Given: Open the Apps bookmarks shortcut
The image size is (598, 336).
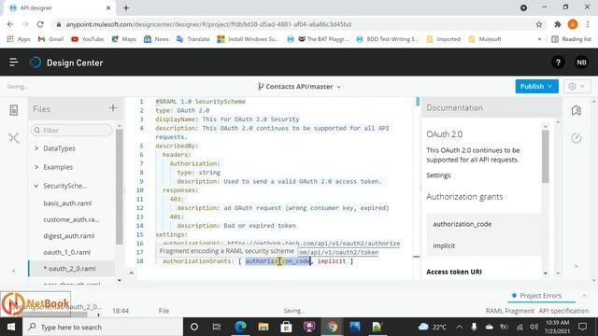Looking at the screenshot, I should click(x=19, y=39).
